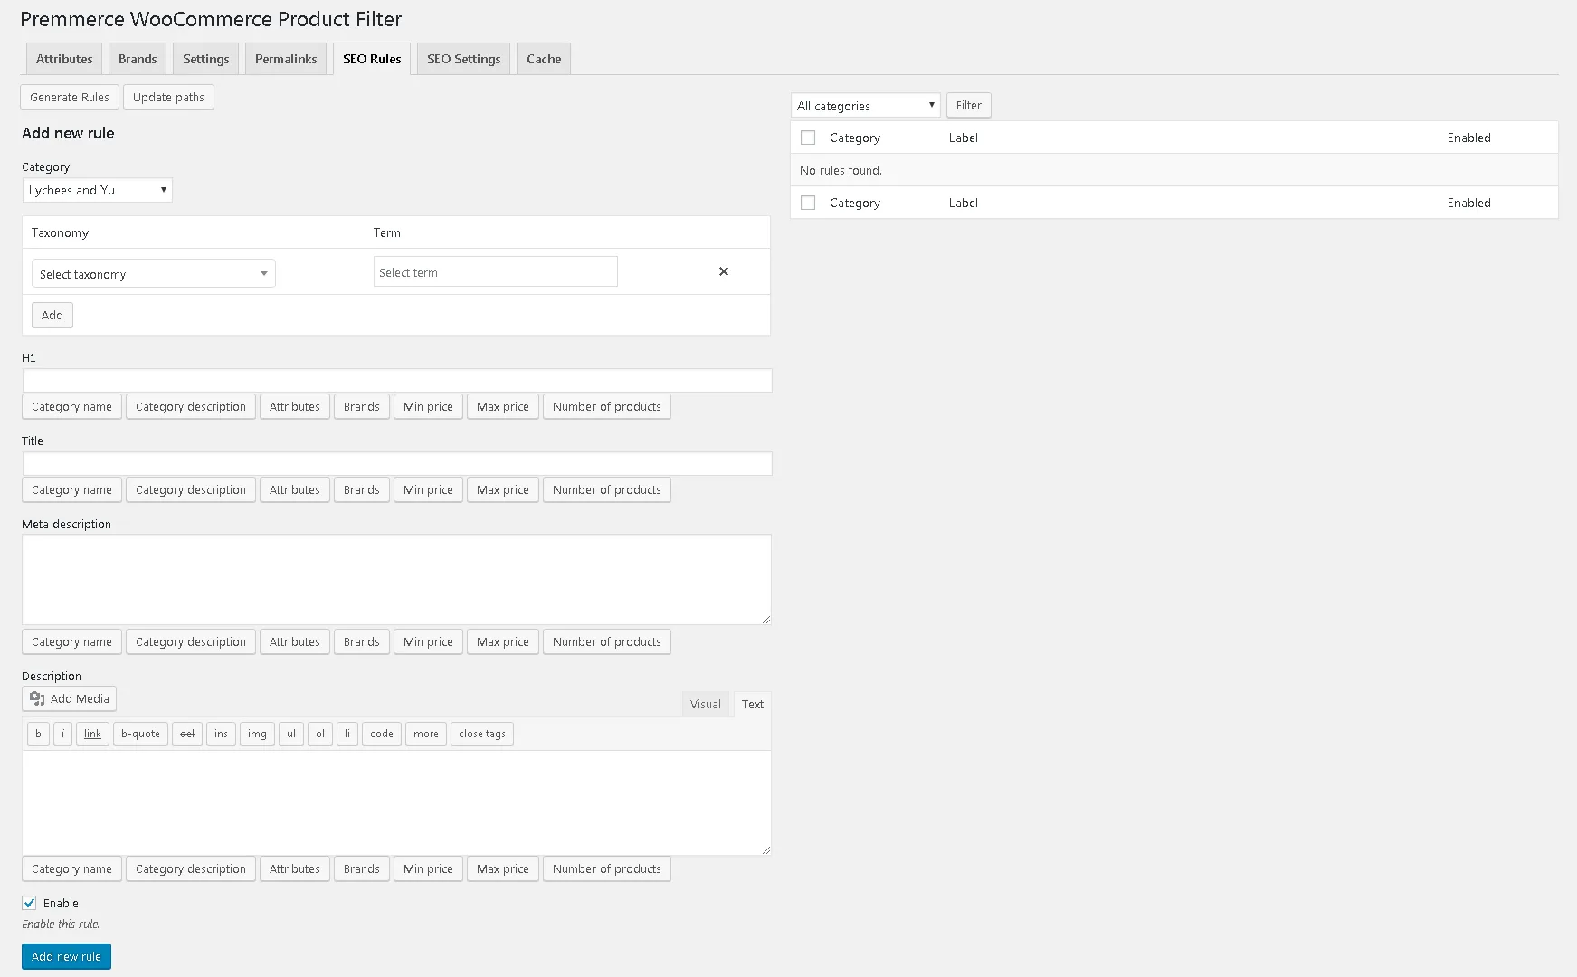Click the Update paths button
This screenshot has height=977, width=1577.
click(168, 98)
